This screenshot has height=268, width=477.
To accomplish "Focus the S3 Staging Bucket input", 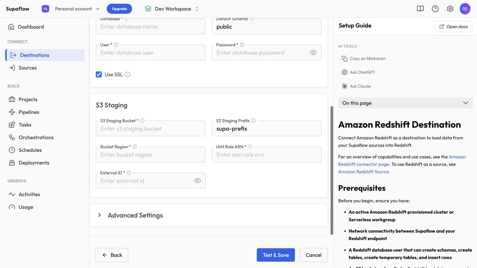I will (151, 128).
